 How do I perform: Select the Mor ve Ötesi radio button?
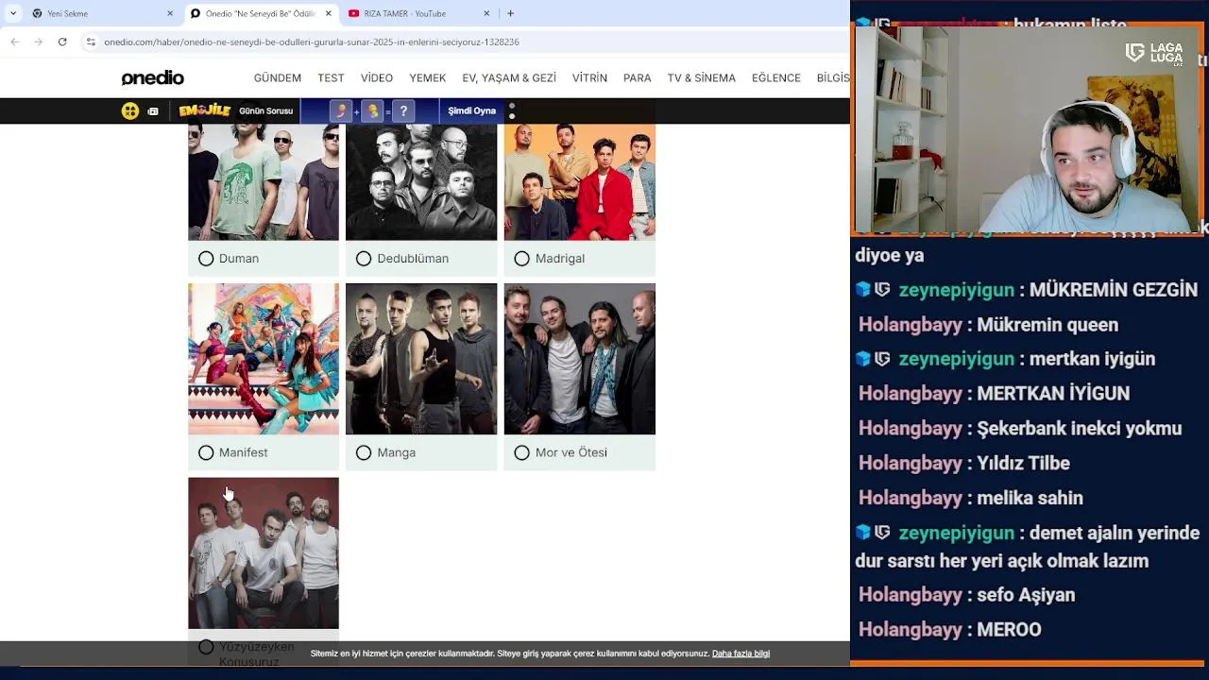pyautogui.click(x=521, y=453)
